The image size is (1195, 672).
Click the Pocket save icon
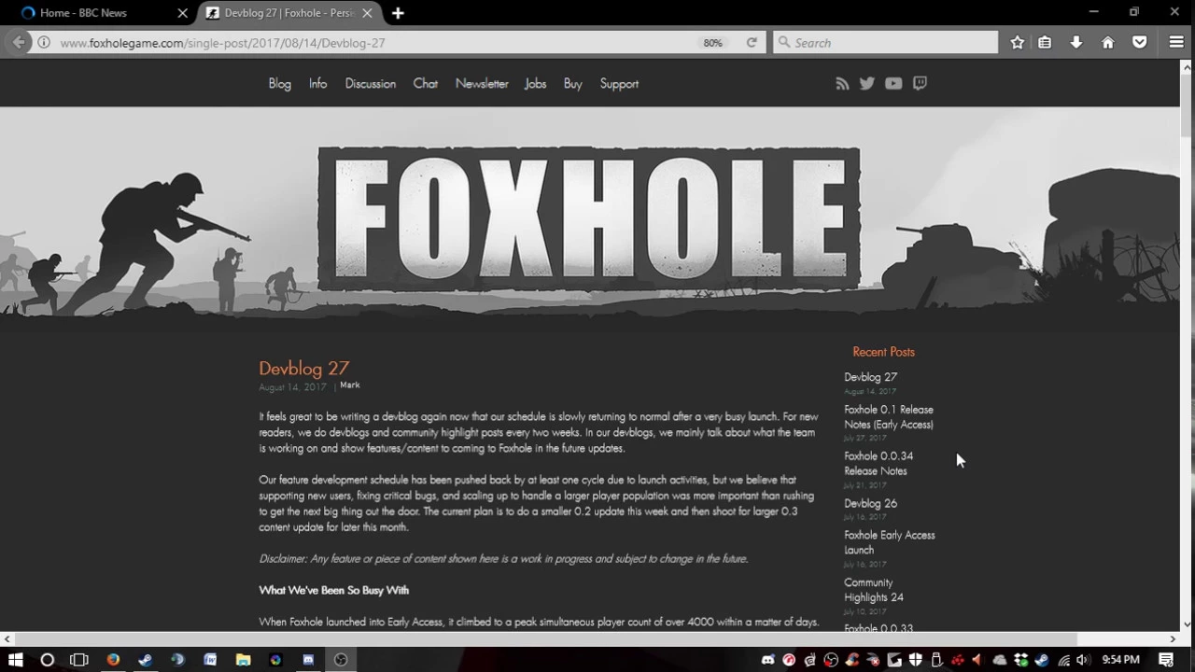[1140, 42]
